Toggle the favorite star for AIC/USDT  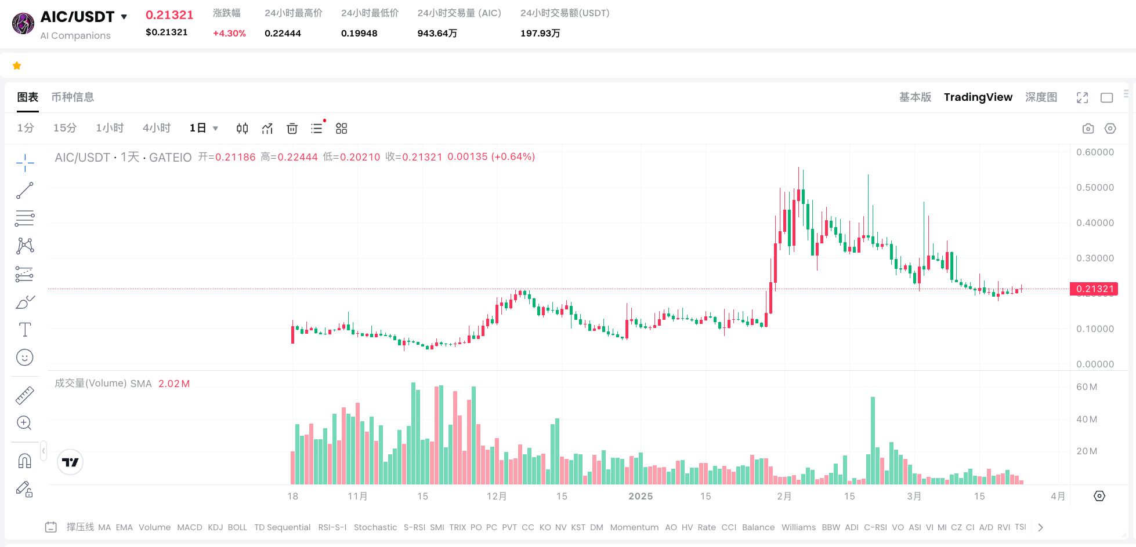17,65
